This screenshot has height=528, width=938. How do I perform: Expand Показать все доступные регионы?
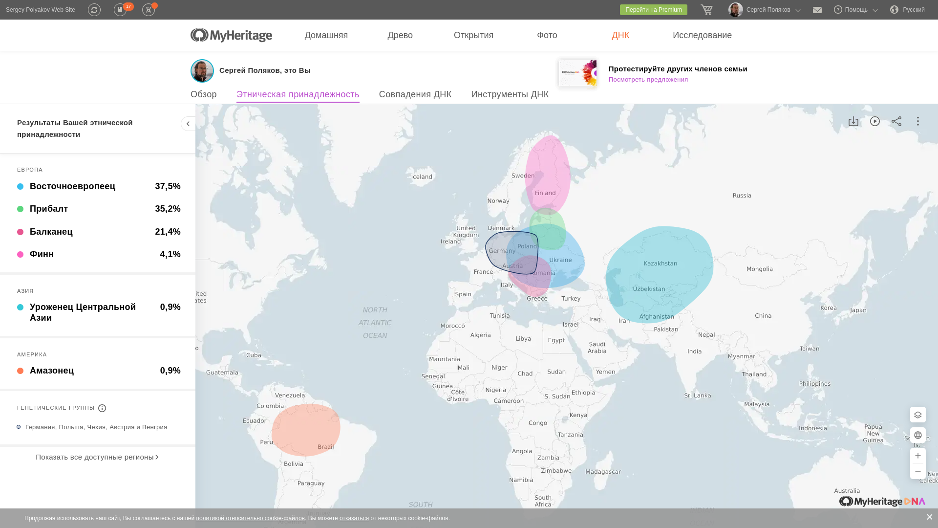point(97,457)
